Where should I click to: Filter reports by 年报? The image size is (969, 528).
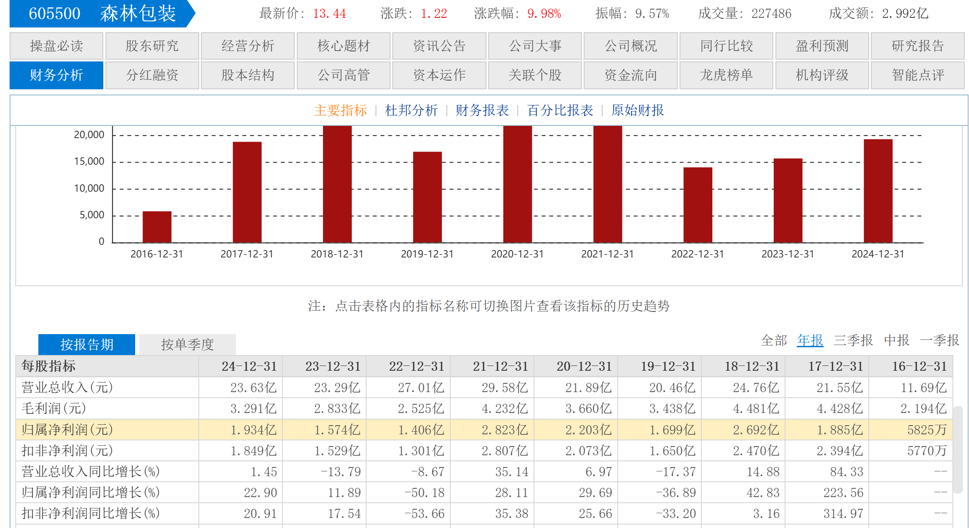(x=810, y=340)
